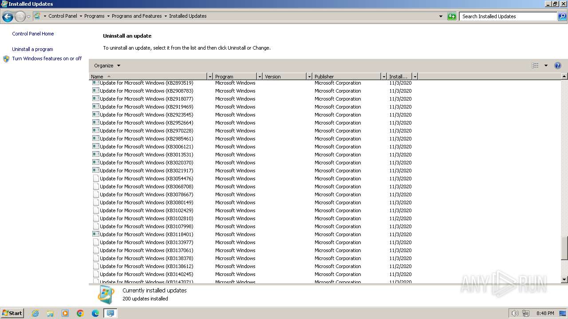Image resolution: width=568 pixels, height=319 pixels.
Task: Click Programs breadcrumb in address bar
Action: coord(95,16)
